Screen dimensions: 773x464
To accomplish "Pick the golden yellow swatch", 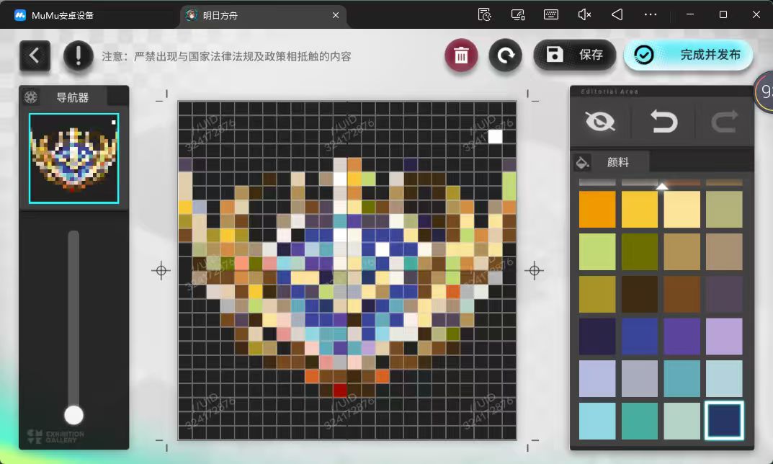I will point(640,210).
